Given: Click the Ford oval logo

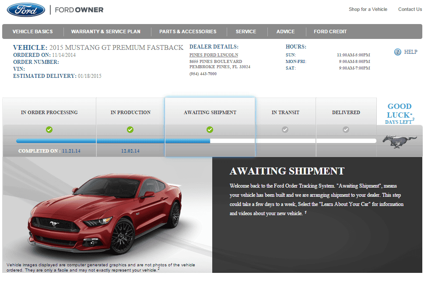Looking at the screenshot, I should pyautogui.click(x=26, y=10).
